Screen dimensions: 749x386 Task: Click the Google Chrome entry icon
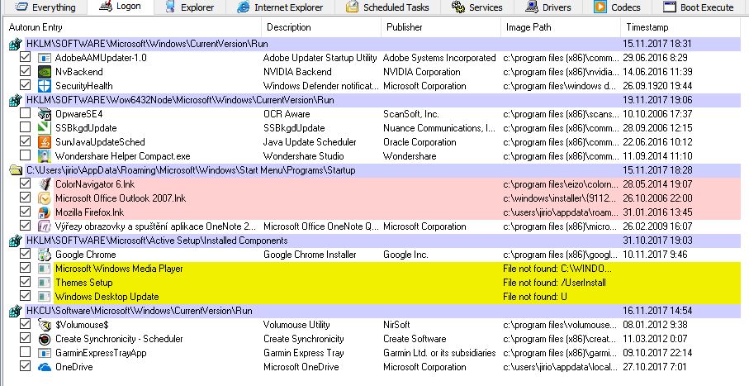click(45, 255)
